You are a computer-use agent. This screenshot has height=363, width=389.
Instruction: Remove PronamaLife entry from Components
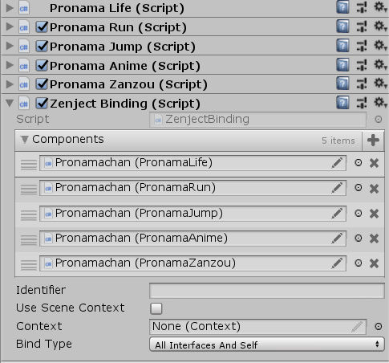(x=374, y=163)
